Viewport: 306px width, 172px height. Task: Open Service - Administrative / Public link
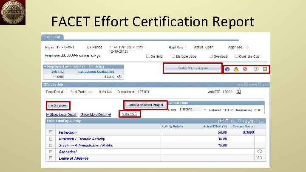point(86,145)
